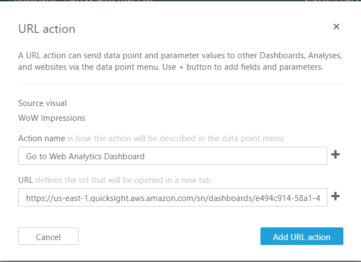
Task: Click the "URL action" dialog title
Action: pos(47,29)
